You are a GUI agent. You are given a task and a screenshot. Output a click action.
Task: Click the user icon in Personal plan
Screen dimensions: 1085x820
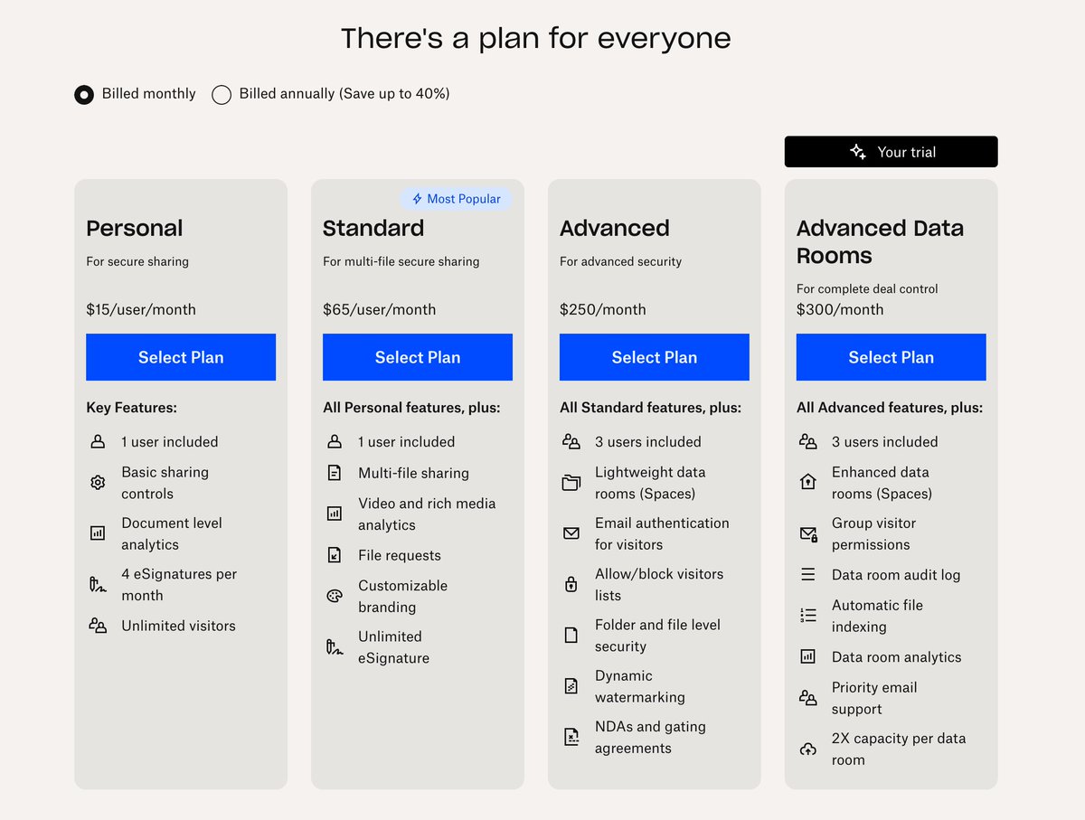[98, 442]
